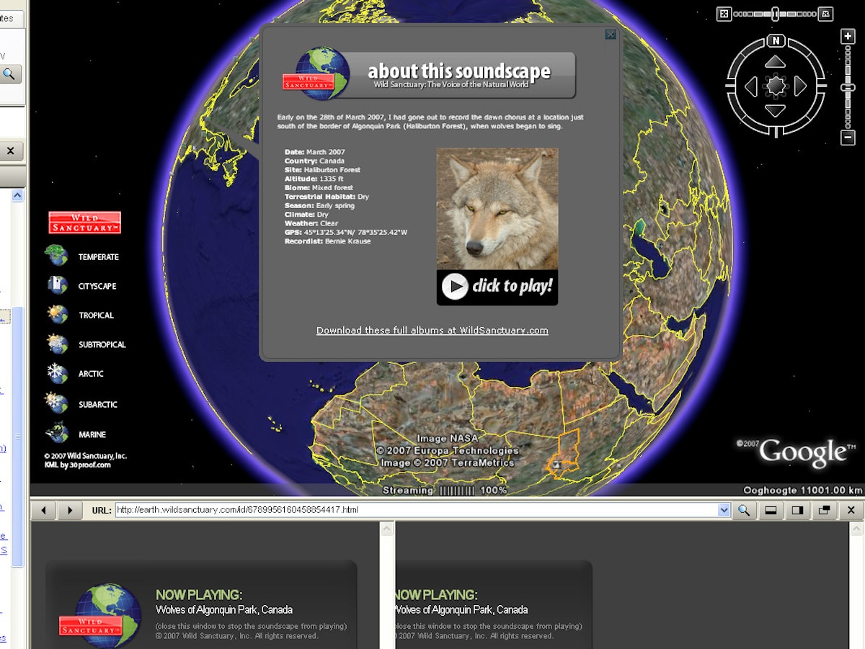Select the Temperate biome icon
The height and width of the screenshot is (649, 865).
point(56,256)
